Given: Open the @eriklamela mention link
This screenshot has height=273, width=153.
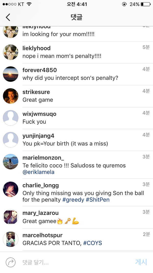Looking at the screenshot, I should 39,172.
